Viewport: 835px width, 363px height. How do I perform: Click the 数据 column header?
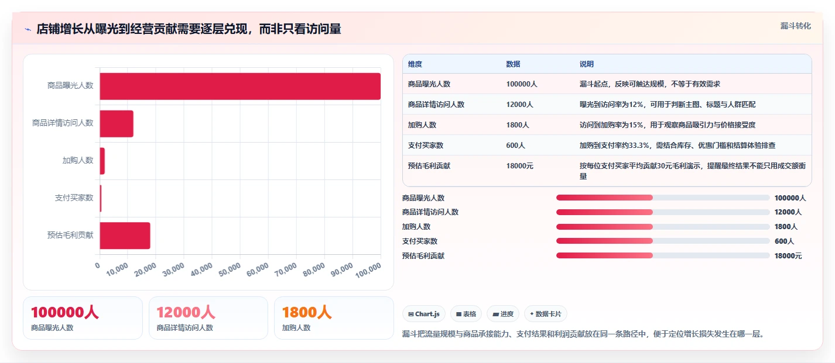click(514, 64)
